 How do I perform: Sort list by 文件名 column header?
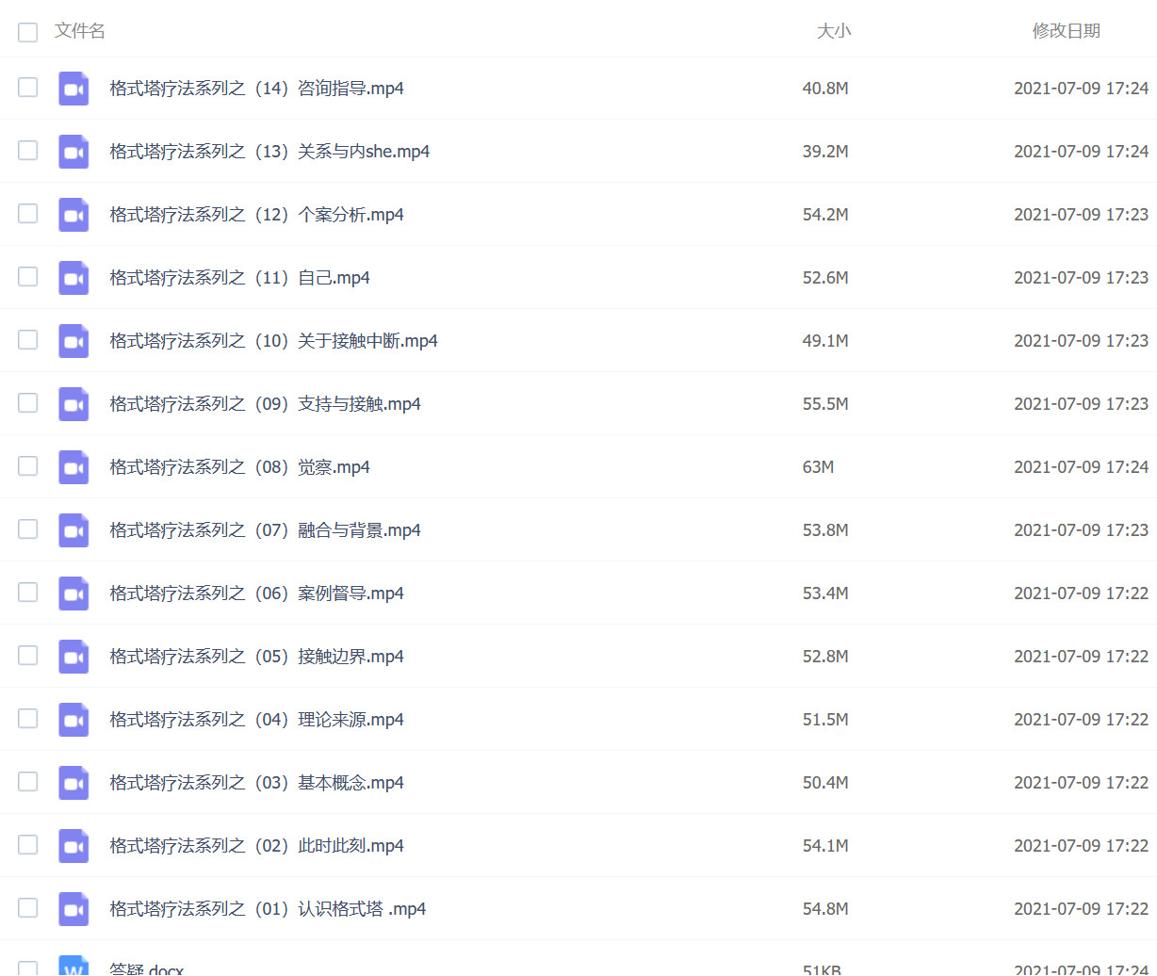(80, 31)
